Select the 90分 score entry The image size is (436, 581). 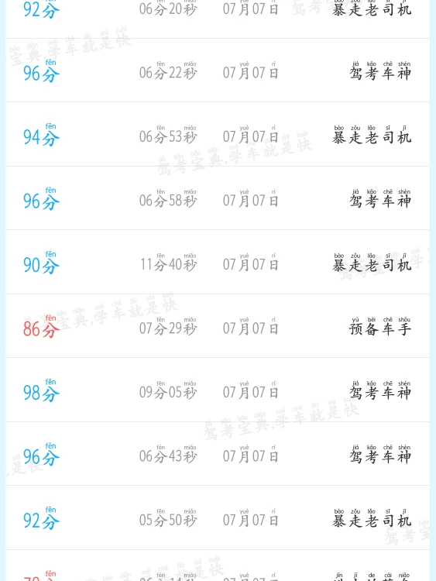tap(42, 263)
